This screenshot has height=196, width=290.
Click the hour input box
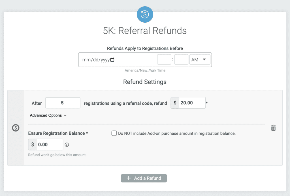coord(164,59)
